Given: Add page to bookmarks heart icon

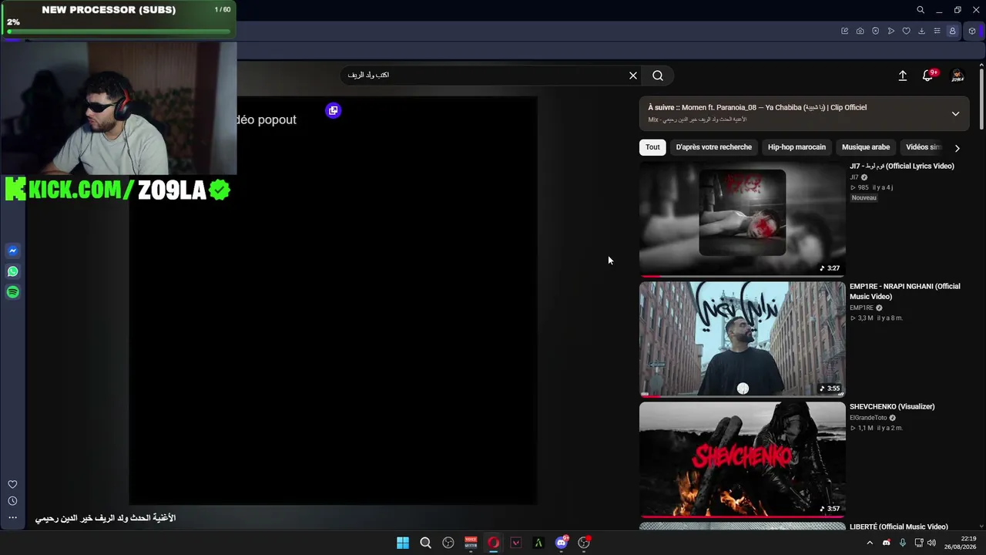Looking at the screenshot, I should pyautogui.click(x=906, y=31).
